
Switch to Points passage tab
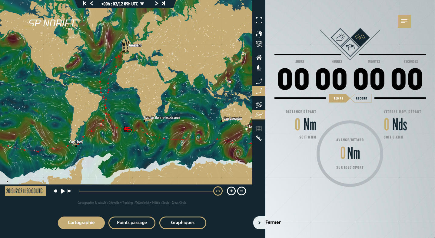pyautogui.click(x=132, y=223)
